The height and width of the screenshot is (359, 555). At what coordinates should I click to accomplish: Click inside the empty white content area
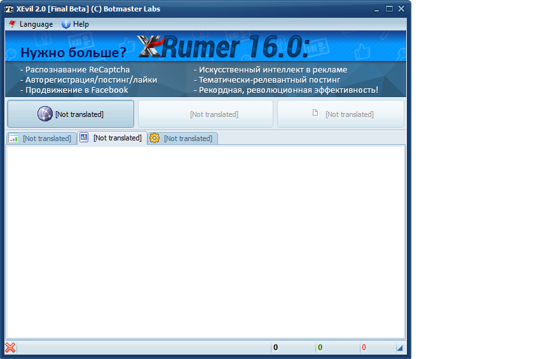pos(205,242)
